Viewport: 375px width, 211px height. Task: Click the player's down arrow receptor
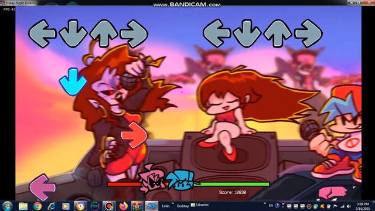coord(247,33)
